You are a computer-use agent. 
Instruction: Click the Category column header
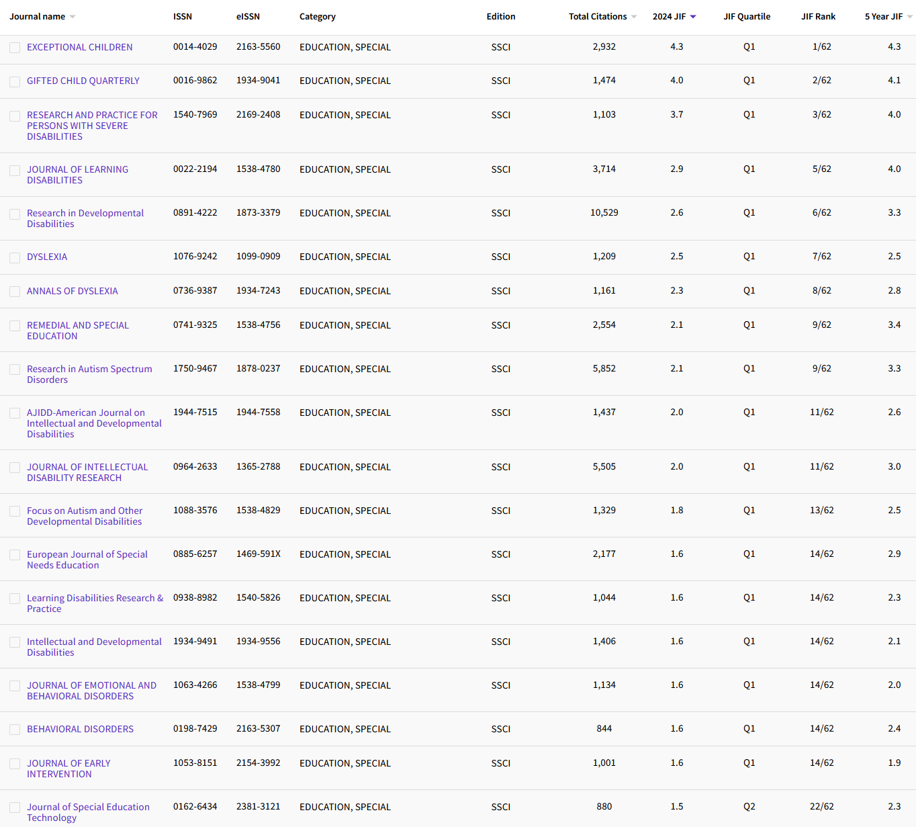tap(318, 17)
